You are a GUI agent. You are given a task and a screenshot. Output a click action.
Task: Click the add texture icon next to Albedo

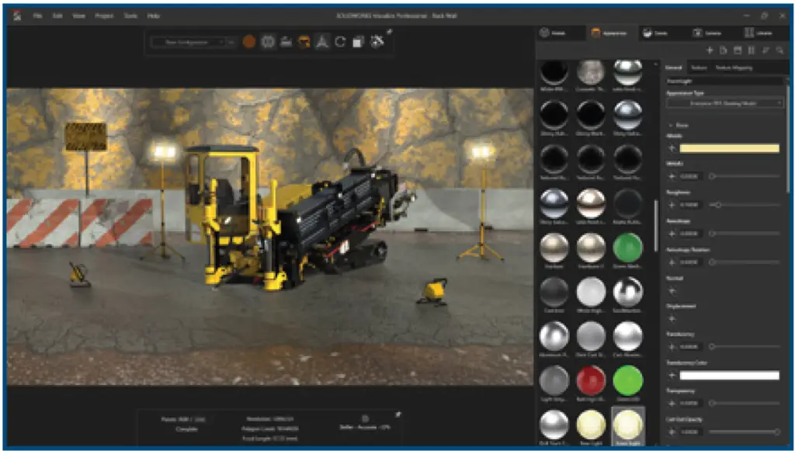click(x=672, y=148)
